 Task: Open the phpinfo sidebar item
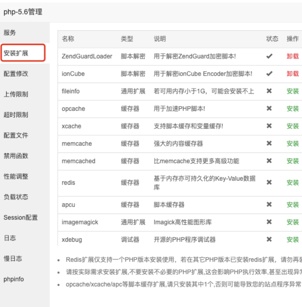click(x=14, y=279)
